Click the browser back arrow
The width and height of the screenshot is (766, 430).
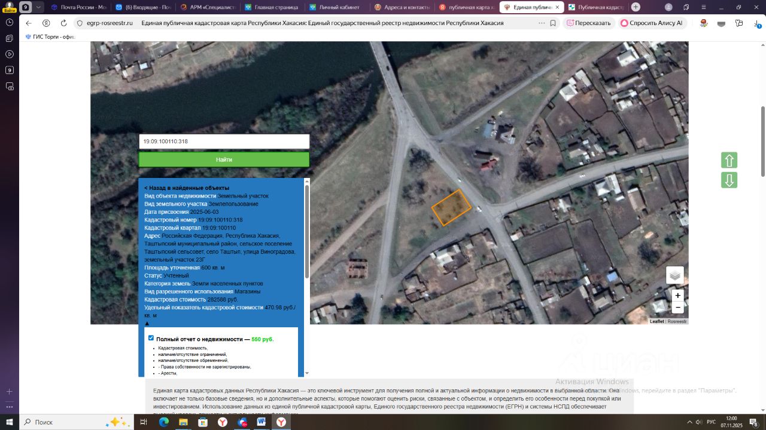click(28, 23)
